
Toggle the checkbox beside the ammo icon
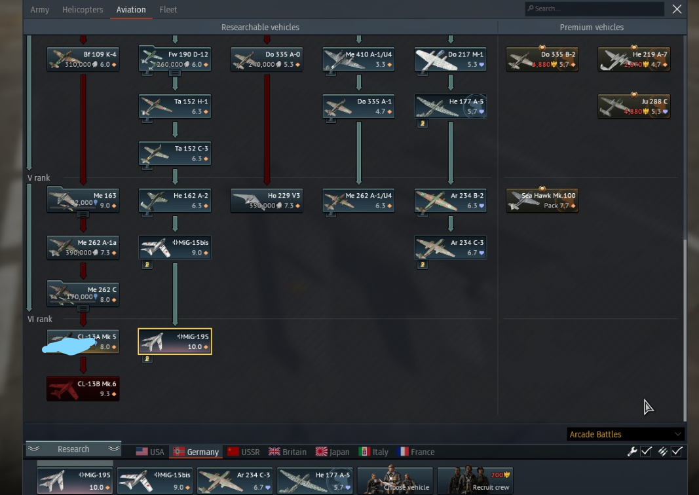[677, 451]
